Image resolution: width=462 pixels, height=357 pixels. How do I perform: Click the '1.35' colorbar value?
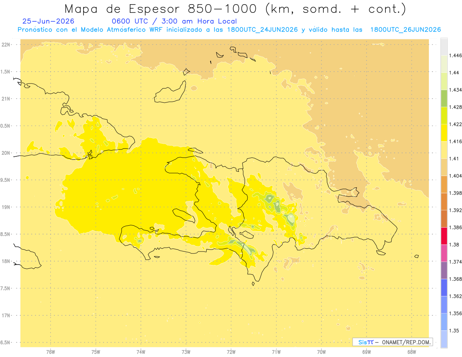(454, 331)
